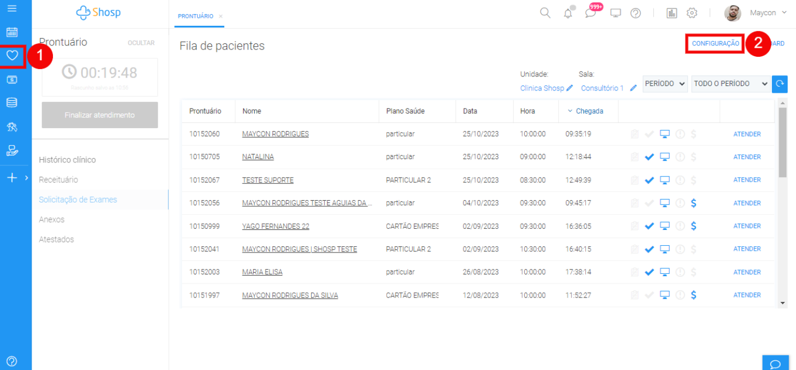Open the PERÍODO dropdown

click(x=665, y=84)
